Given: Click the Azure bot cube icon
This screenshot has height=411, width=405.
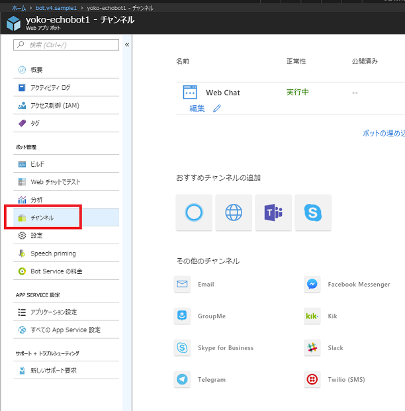Looking at the screenshot, I should pos(14,23).
